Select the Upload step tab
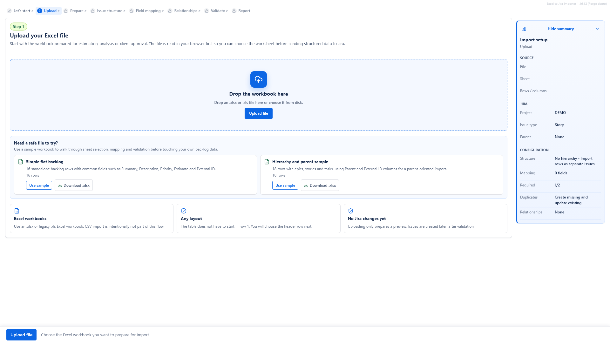Screen dimensions: 610x343 49,11
